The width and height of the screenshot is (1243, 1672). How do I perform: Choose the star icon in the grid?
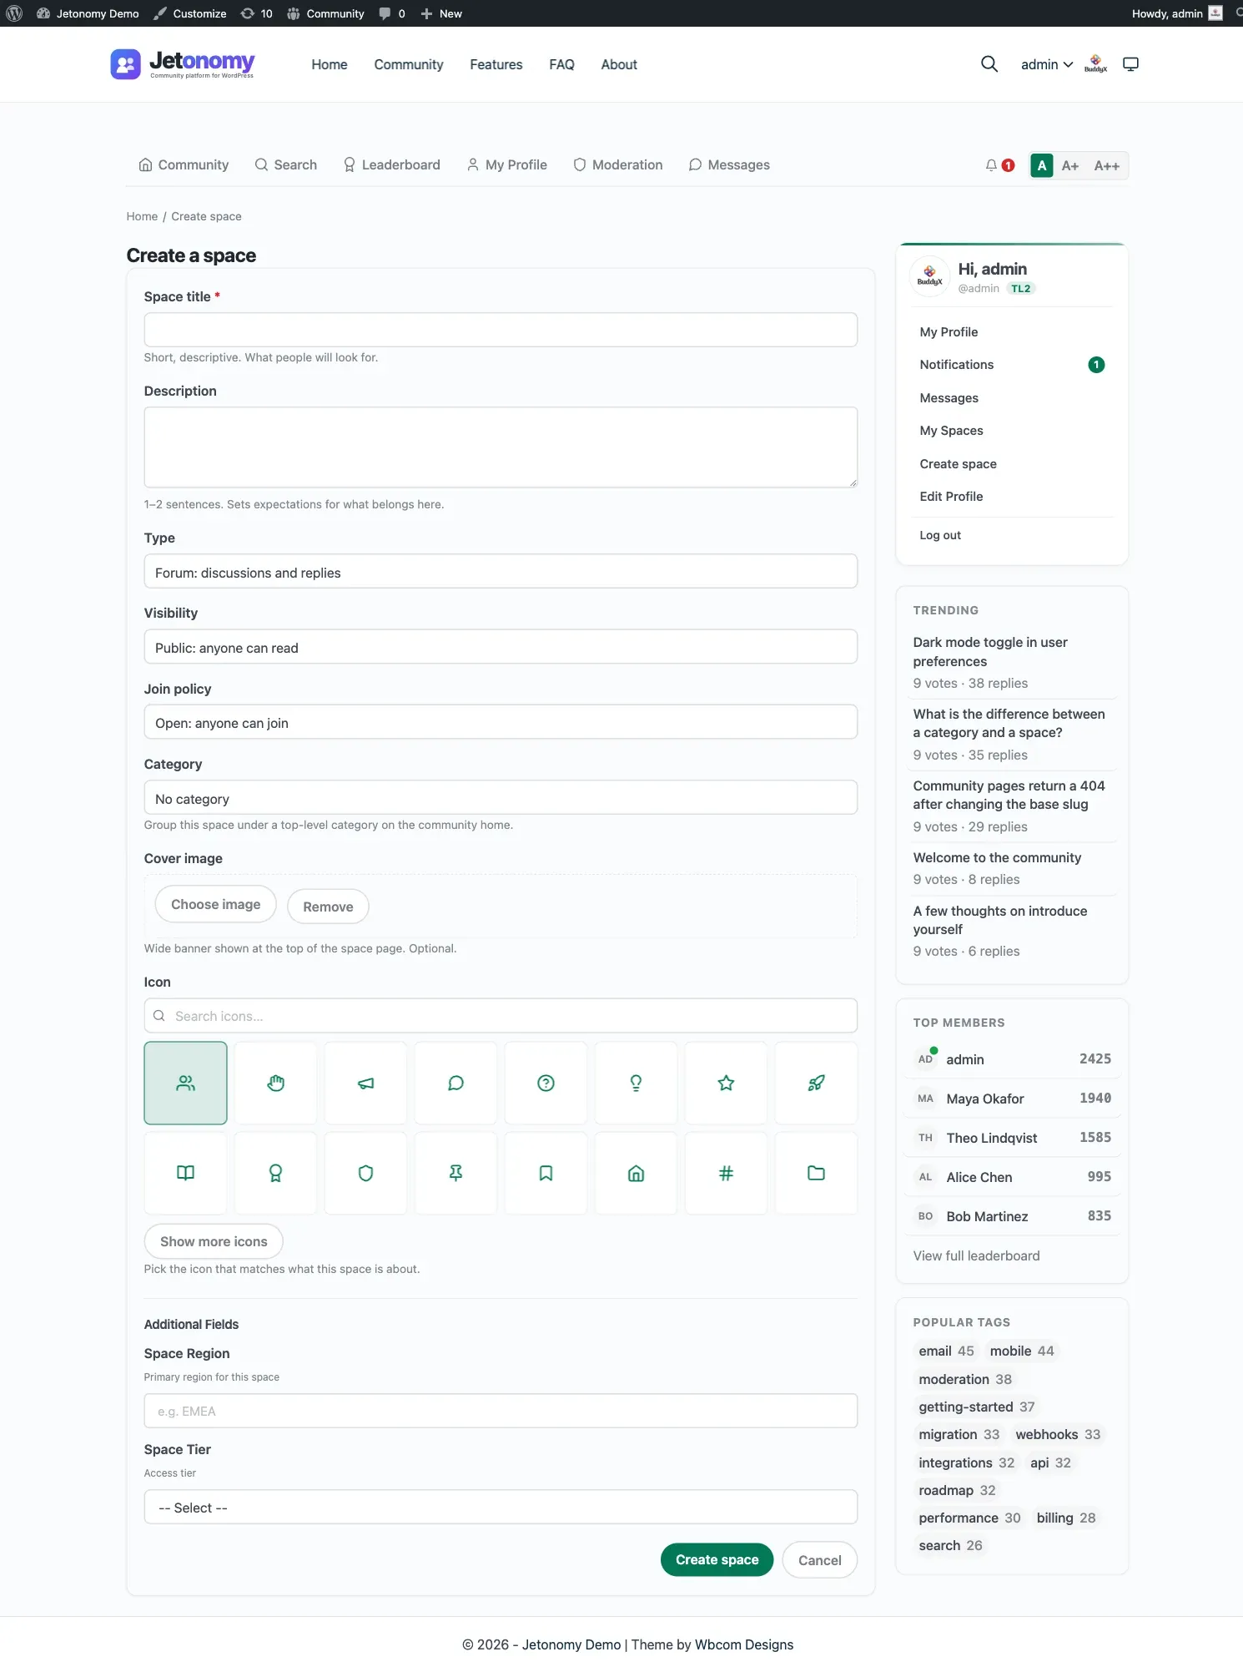pyautogui.click(x=727, y=1083)
